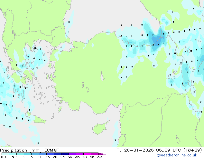The image size is (204, 158).
Task: Click the date "20-01-2026"
Action: click(x=139, y=150)
